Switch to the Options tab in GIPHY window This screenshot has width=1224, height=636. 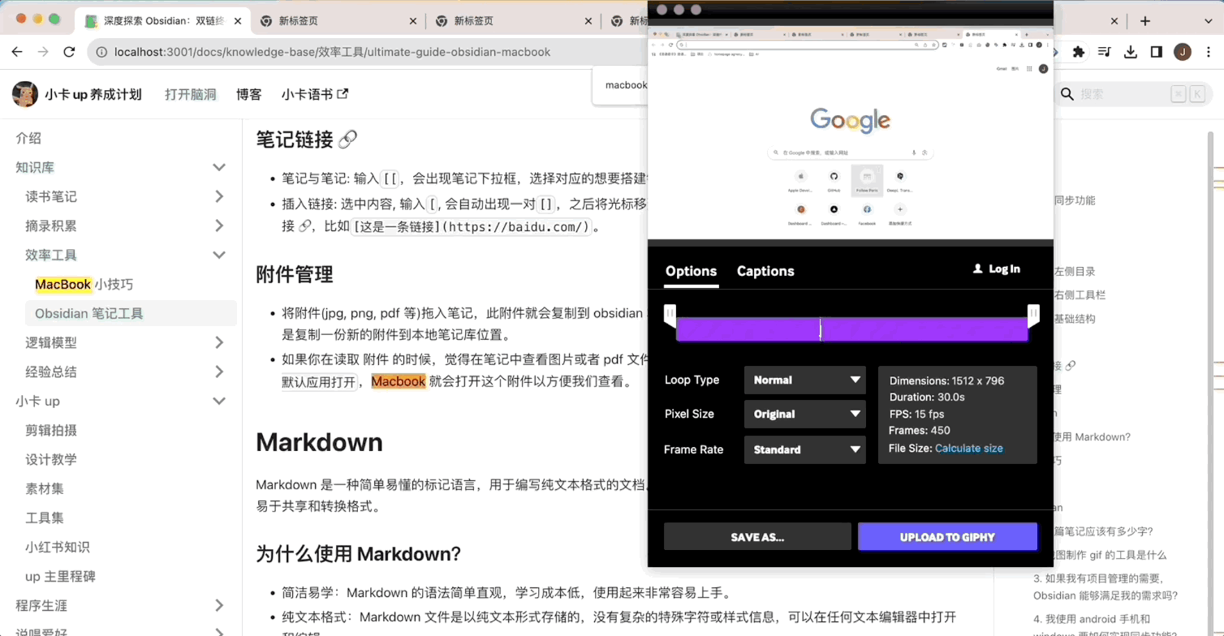click(691, 271)
